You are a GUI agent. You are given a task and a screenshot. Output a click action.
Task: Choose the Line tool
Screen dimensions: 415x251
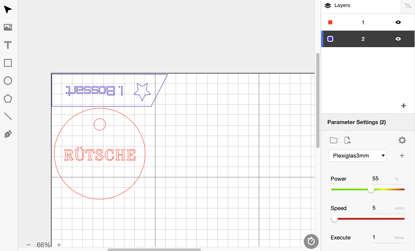tap(7, 116)
